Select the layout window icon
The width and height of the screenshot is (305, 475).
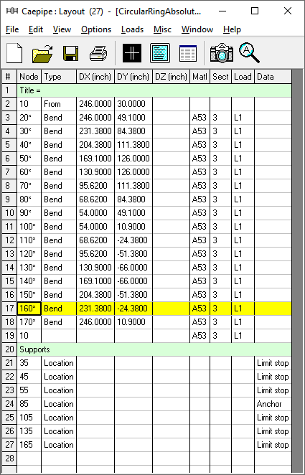click(160, 53)
